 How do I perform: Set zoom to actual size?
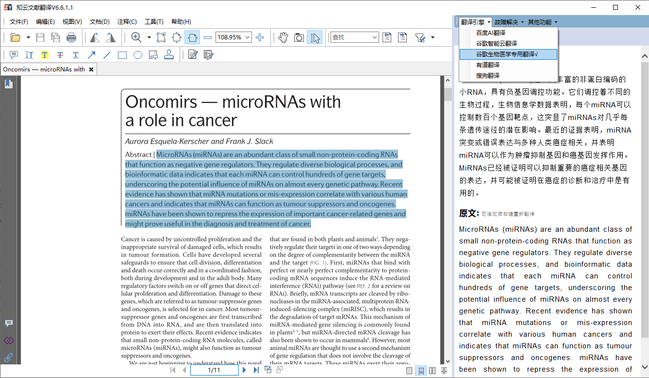pos(161,37)
